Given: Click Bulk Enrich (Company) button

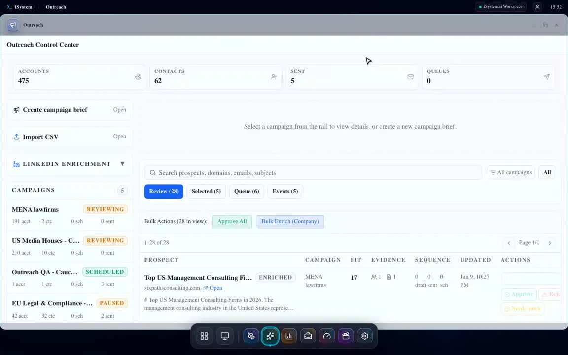Looking at the screenshot, I should point(290,222).
